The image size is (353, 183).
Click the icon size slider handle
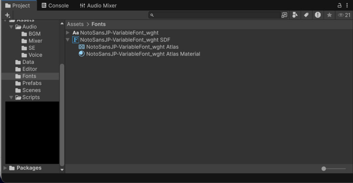[x=324, y=168]
